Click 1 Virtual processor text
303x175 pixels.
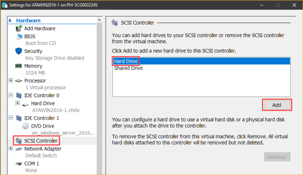(46, 88)
